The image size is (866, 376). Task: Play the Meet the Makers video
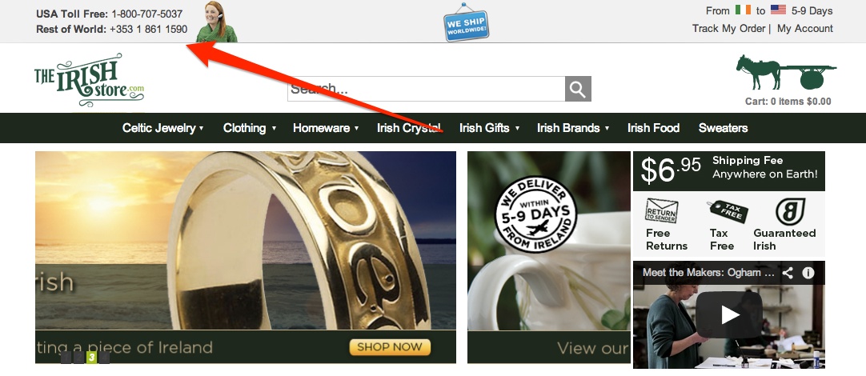coord(729,314)
